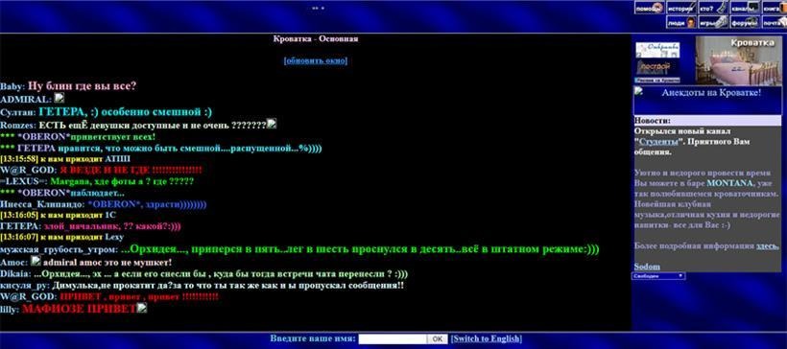
Task: Open the люди people icon button
Action: click(681, 22)
